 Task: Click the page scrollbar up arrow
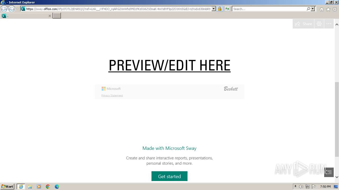point(337,25)
